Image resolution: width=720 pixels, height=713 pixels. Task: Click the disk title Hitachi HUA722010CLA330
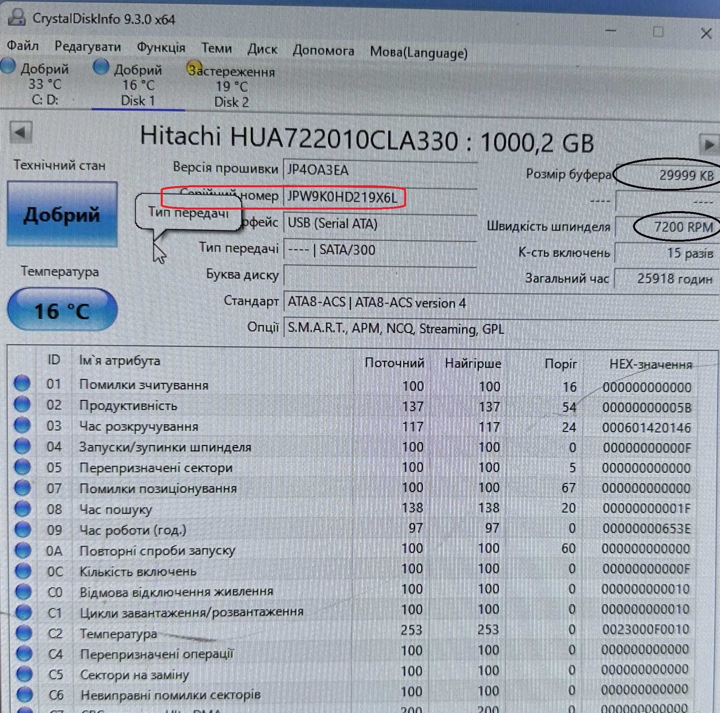(299, 138)
